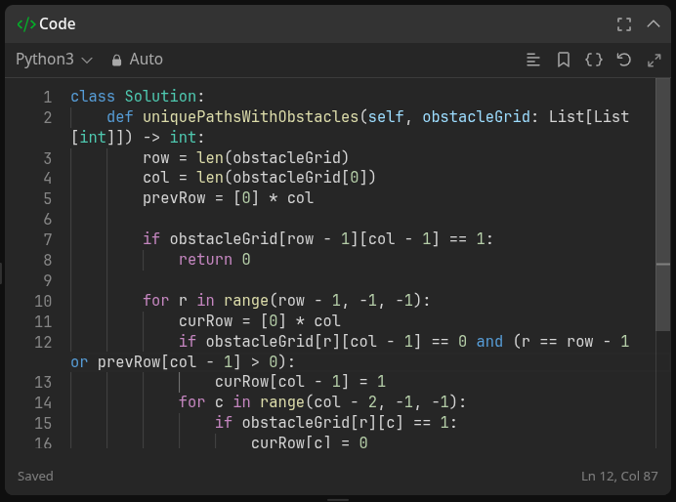Click the bottom panel resize handle
676x502 pixels.
338,500
